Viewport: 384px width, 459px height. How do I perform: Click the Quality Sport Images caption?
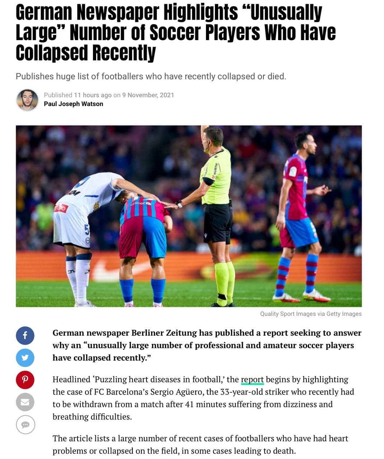pos(311,314)
